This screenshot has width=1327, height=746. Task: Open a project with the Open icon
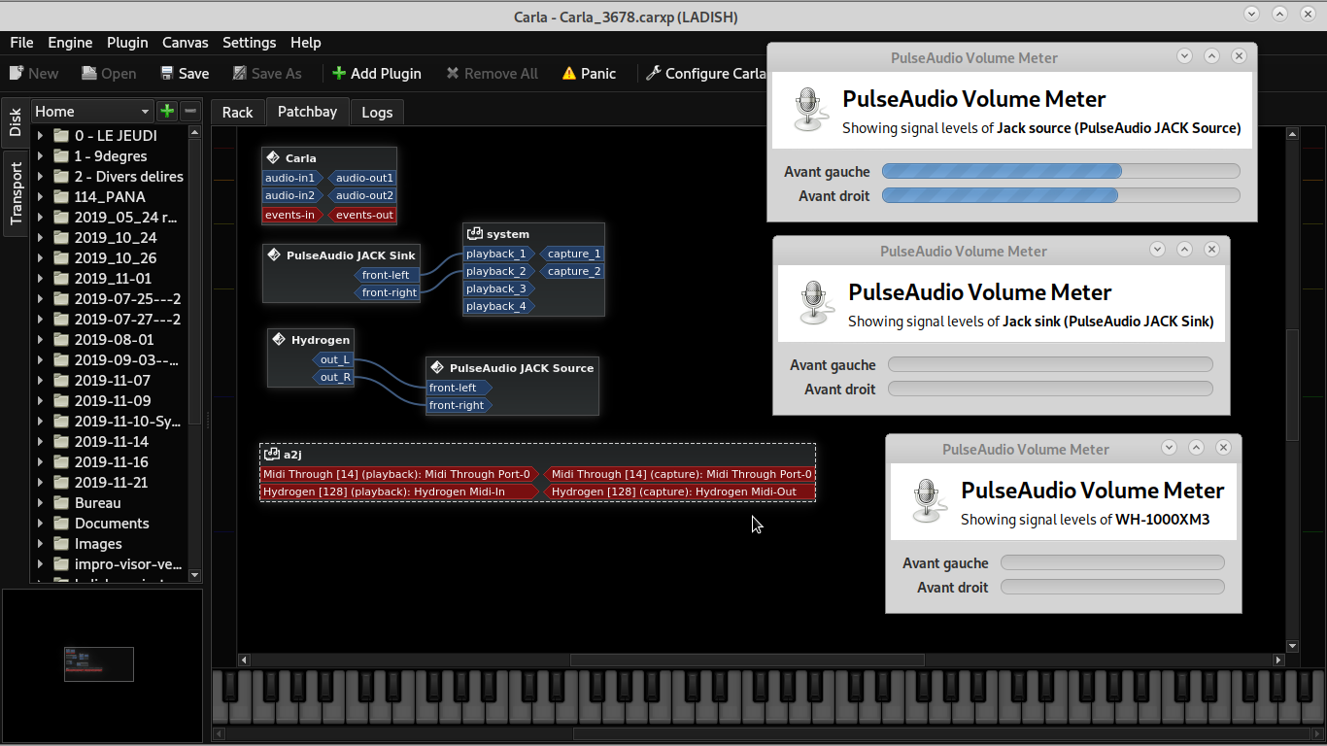[89, 73]
